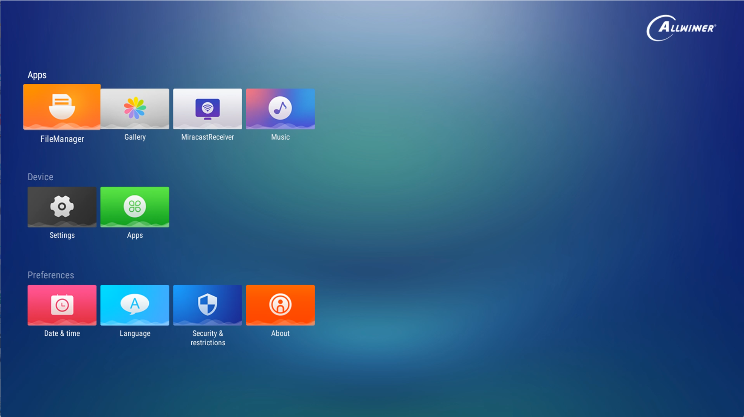The width and height of the screenshot is (744, 417).
Task: Select the 'Apps' section header at top
Action: coord(37,75)
